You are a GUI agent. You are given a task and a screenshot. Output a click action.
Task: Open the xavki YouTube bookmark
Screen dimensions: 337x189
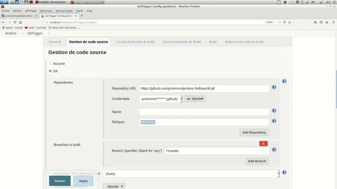click(36, 28)
